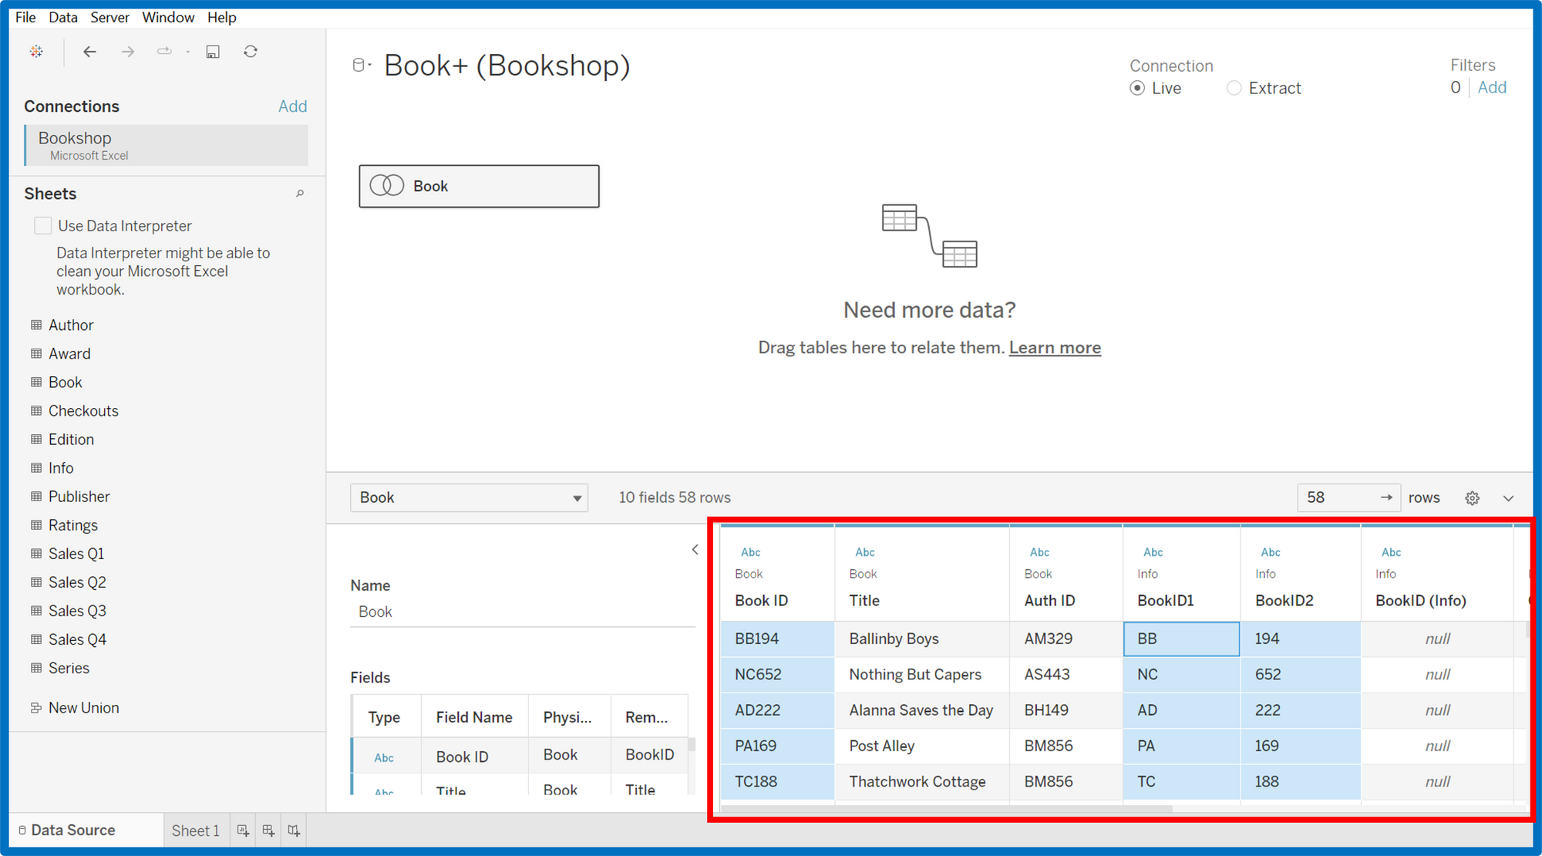Open the Server menu

pyautogui.click(x=109, y=17)
